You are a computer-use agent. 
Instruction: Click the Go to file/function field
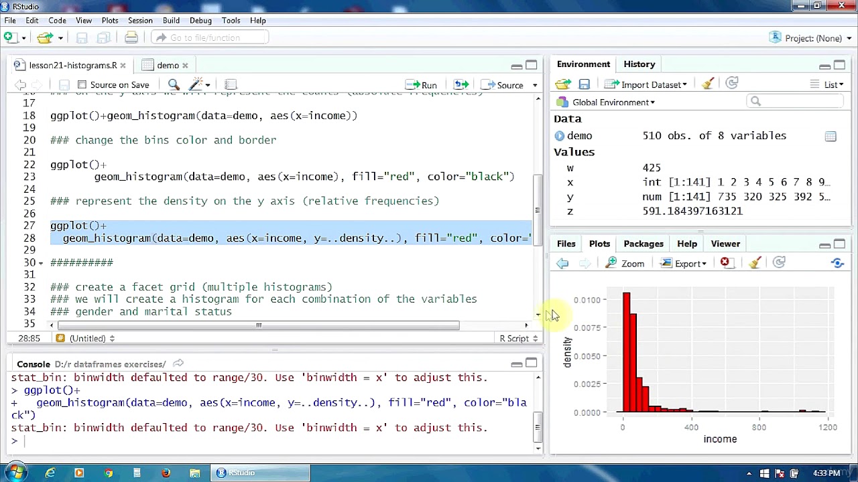pyautogui.click(x=210, y=38)
